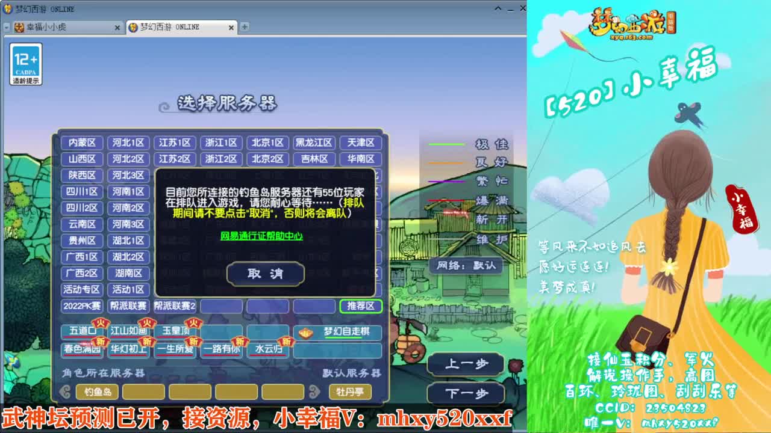Open the 帮派联赛2 server group
Viewport: 771px width, 433px height.
tap(175, 306)
